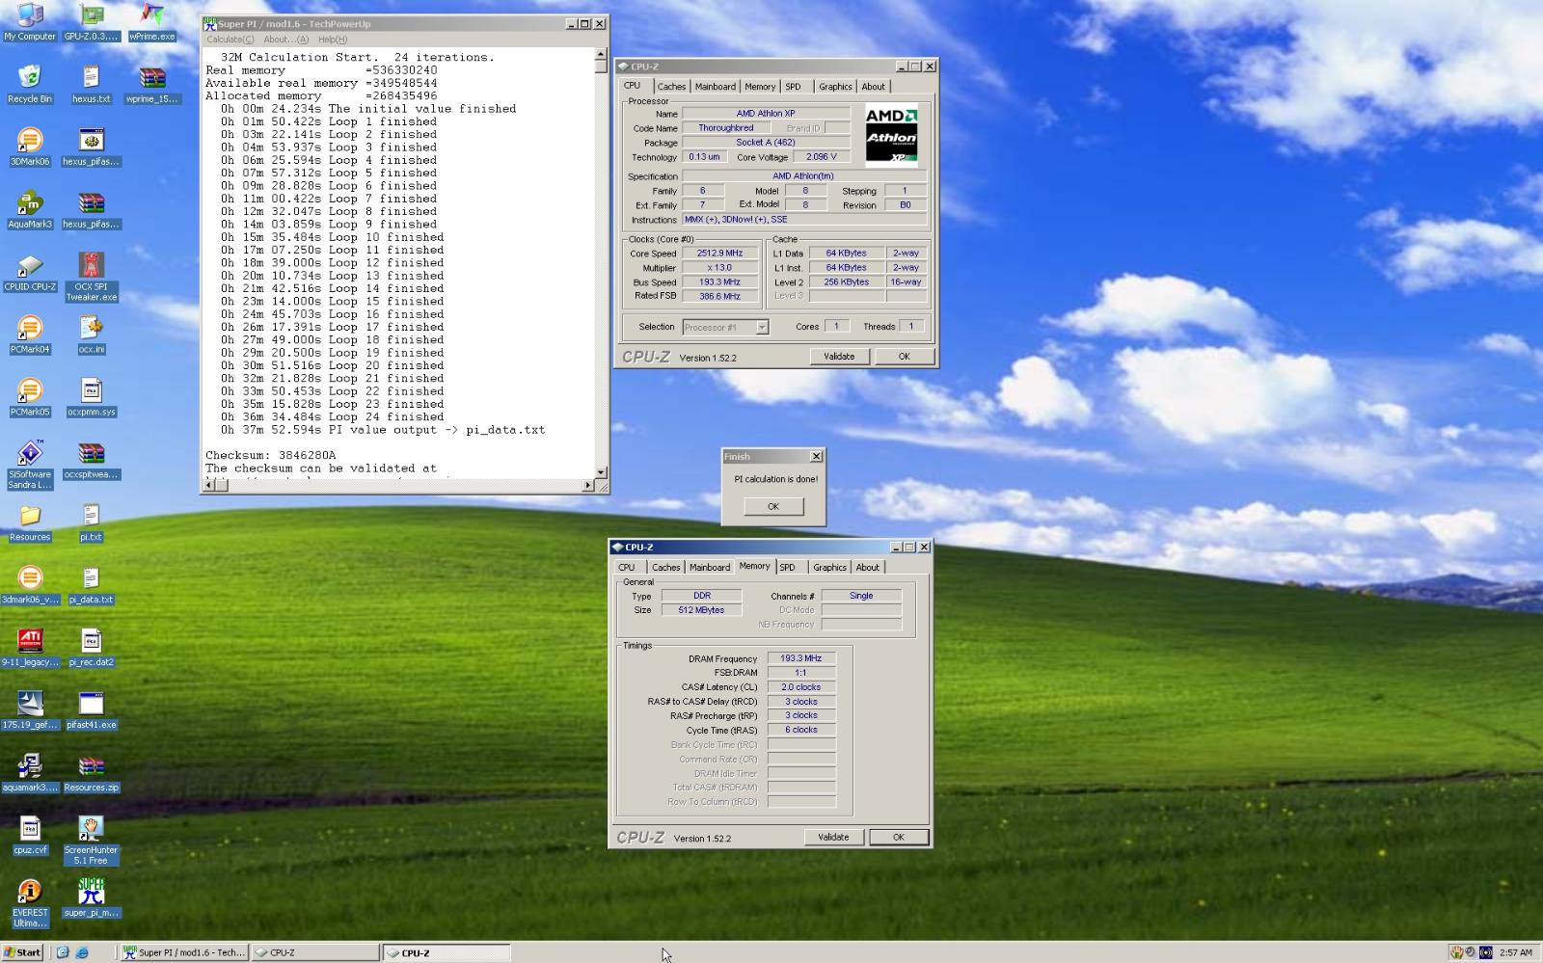Open the Recycle Bin
Viewport: 1543px width, 963px height.
pos(30,84)
